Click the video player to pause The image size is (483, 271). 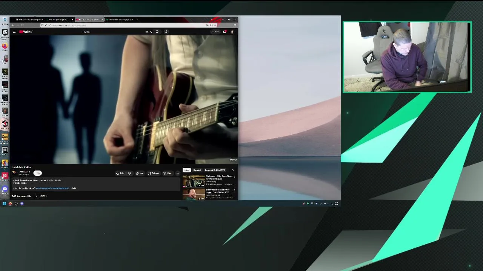coord(125,100)
